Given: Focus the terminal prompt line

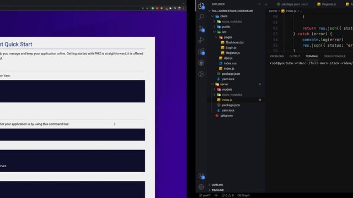Looking at the screenshot, I should point(311,63).
